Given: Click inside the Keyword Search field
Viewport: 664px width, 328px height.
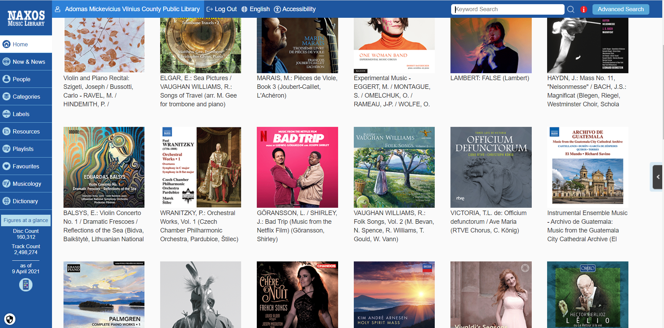Looking at the screenshot, I should click(x=508, y=9).
